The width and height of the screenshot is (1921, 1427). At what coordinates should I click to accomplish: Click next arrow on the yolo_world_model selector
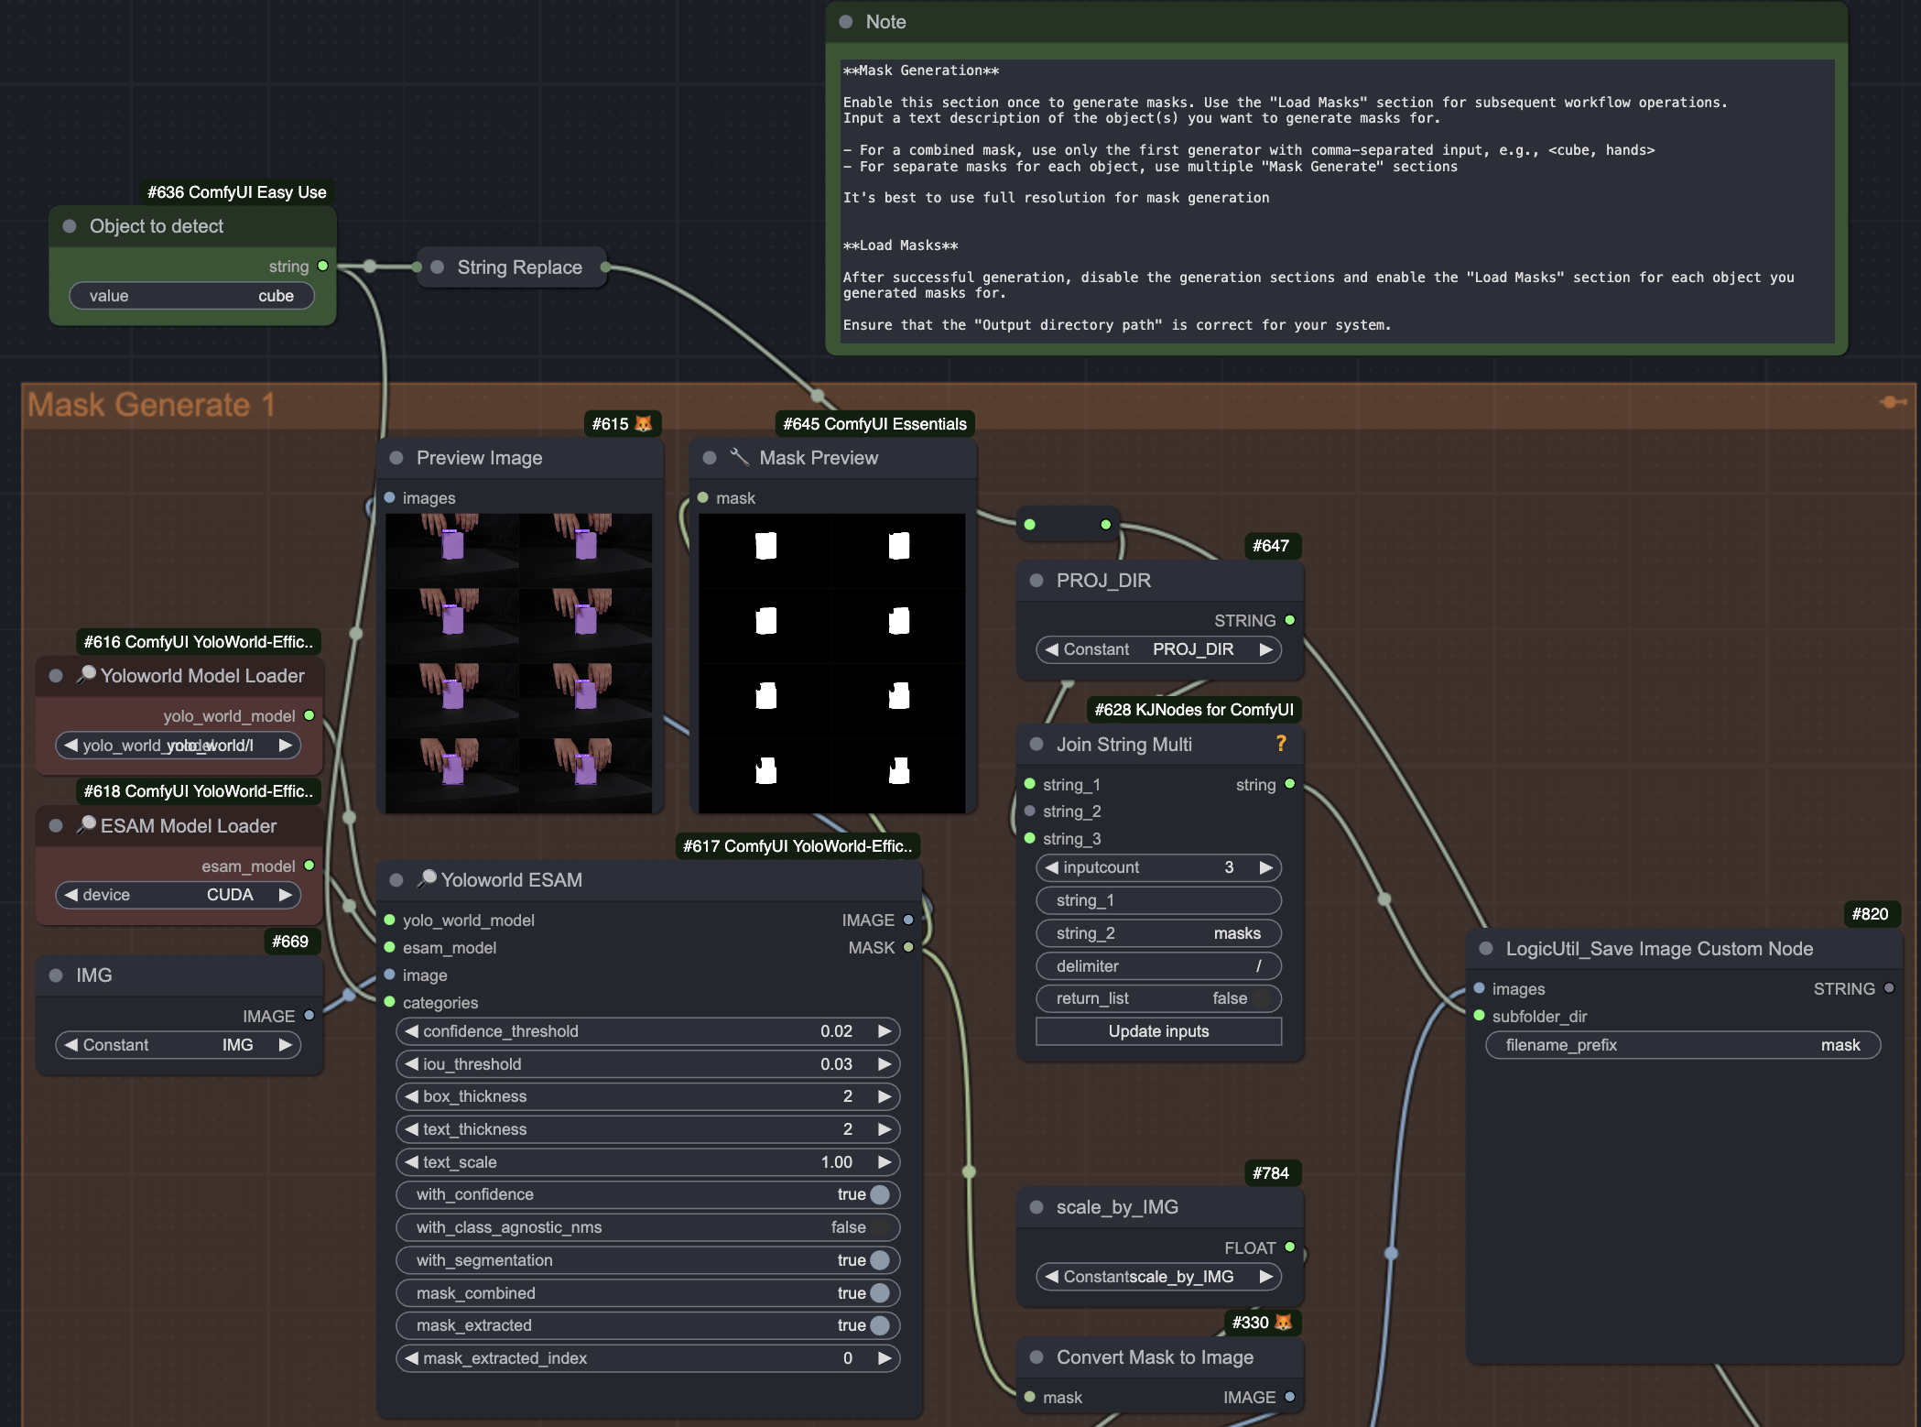[x=286, y=746]
